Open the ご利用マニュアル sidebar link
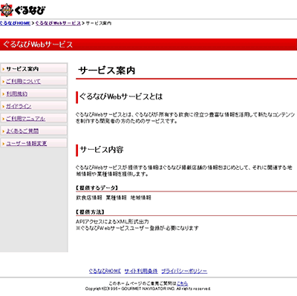Screen dimensions: 297x296 click(25, 119)
